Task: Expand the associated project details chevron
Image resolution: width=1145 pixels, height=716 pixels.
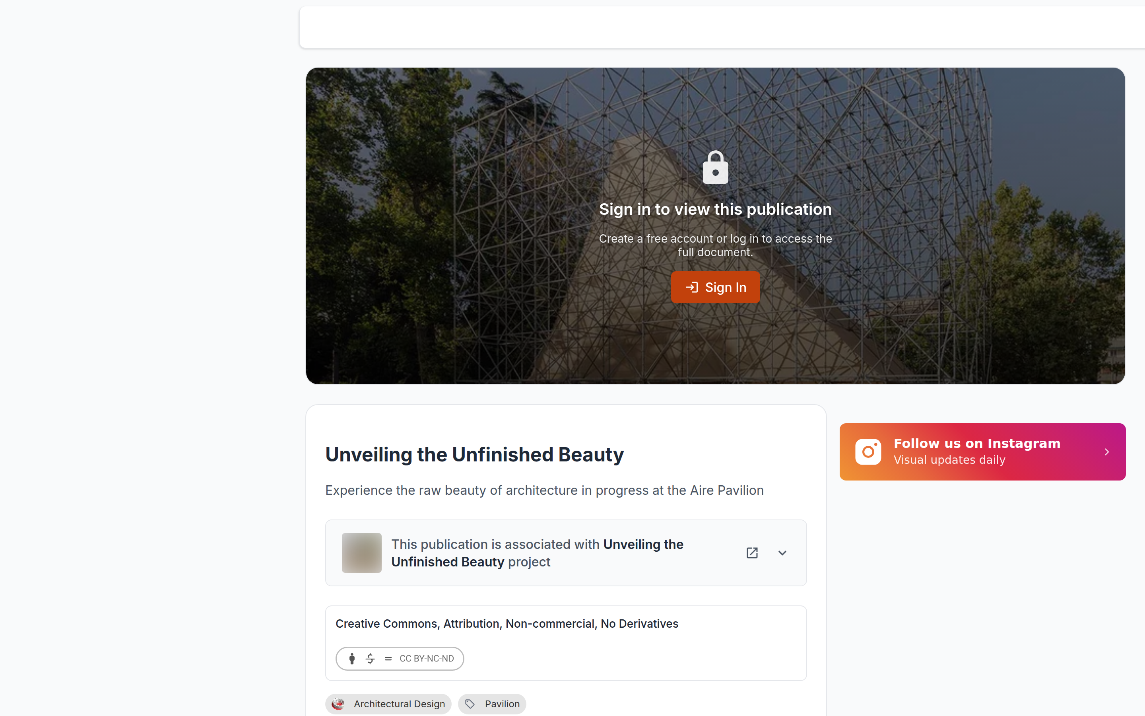Action: tap(782, 553)
